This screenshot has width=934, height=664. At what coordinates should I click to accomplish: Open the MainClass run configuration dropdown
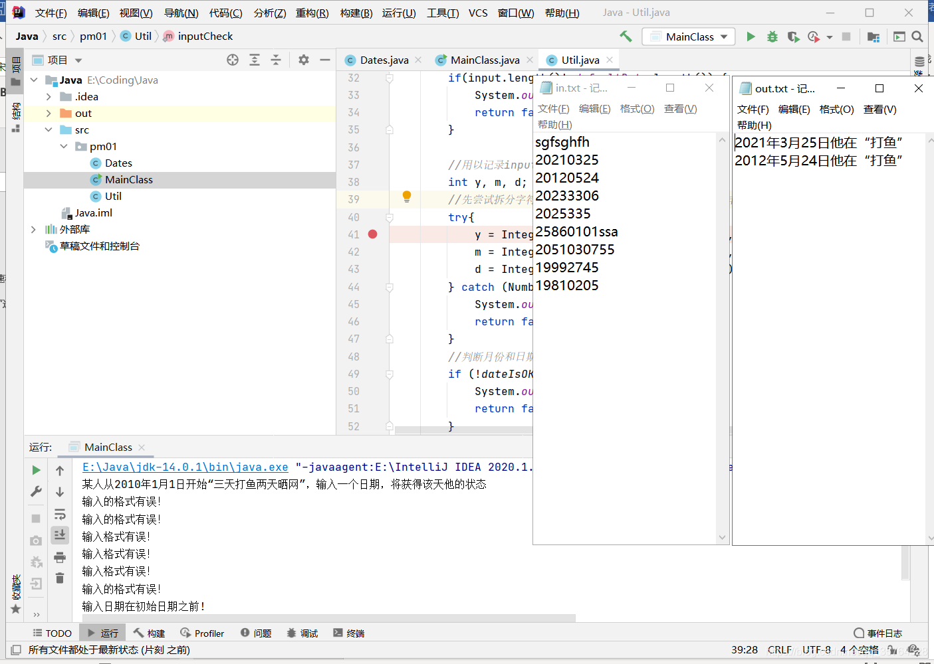[689, 37]
